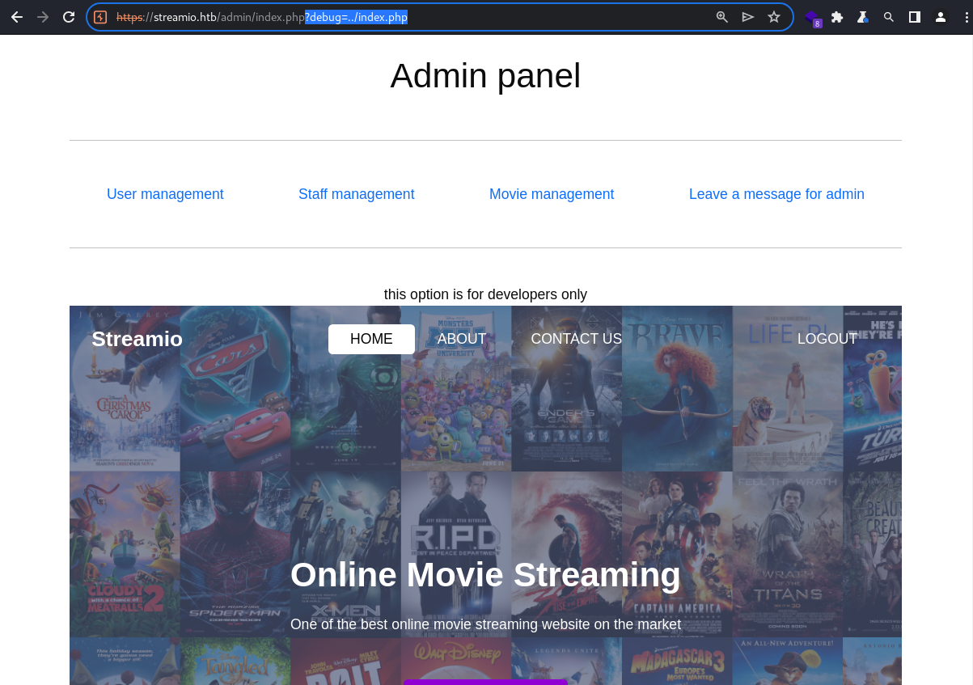Open Movie management link

552,194
